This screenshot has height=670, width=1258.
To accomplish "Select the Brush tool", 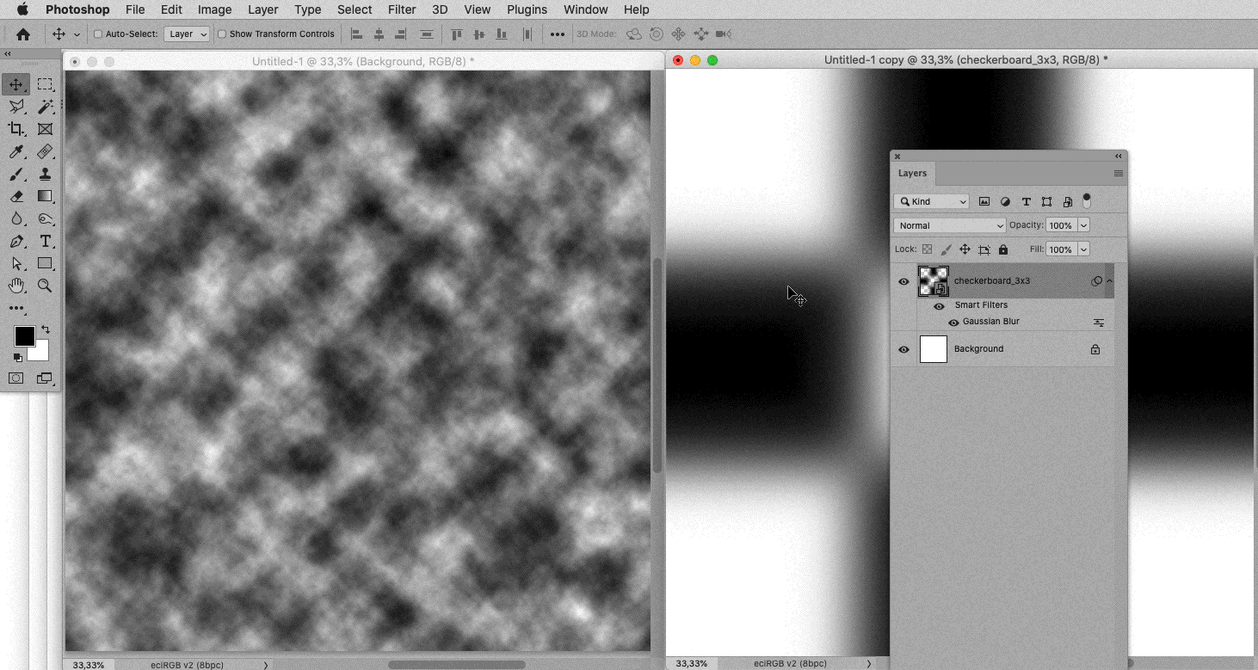I will click(x=16, y=174).
